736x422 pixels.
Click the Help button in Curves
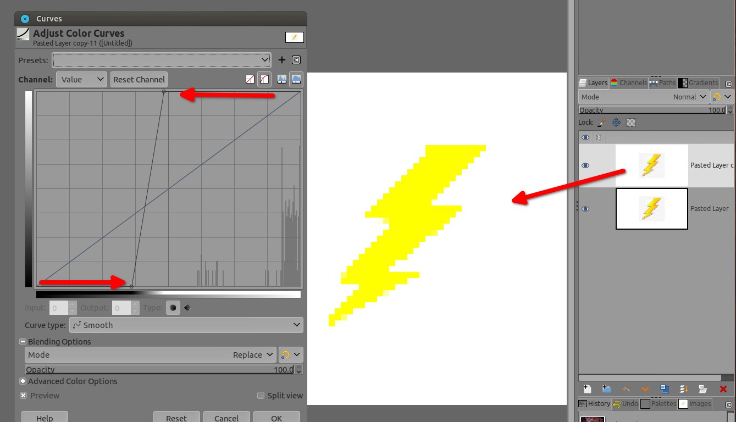(x=45, y=417)
